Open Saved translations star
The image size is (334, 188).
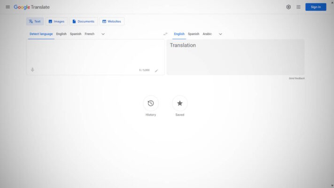[180, 103]
